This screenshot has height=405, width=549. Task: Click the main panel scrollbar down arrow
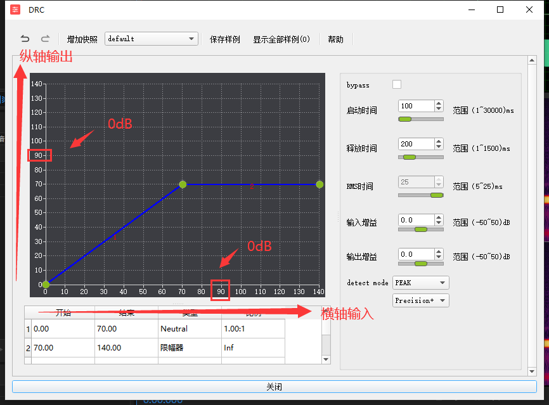(x=532, y=371)
